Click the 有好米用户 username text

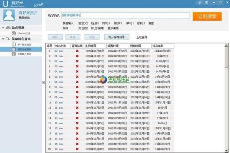coord(28,13)
